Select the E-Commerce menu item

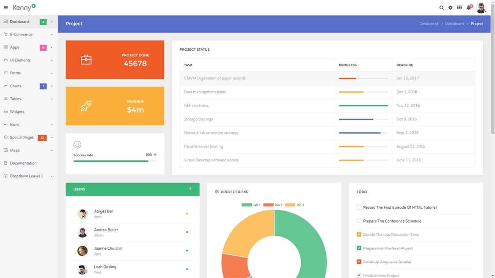pos(29,34)
